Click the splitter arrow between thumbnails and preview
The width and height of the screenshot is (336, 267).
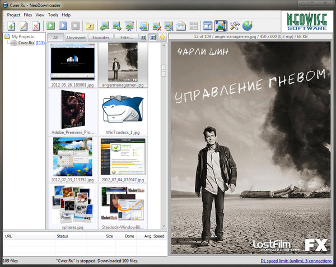[x=164, y=69]
